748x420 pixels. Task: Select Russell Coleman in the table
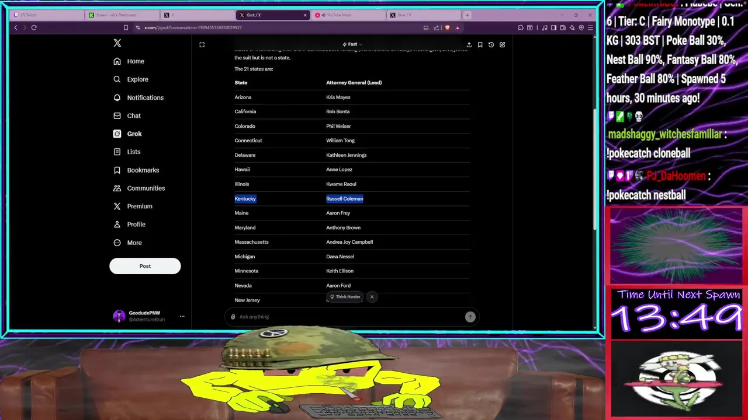[344, 198]
